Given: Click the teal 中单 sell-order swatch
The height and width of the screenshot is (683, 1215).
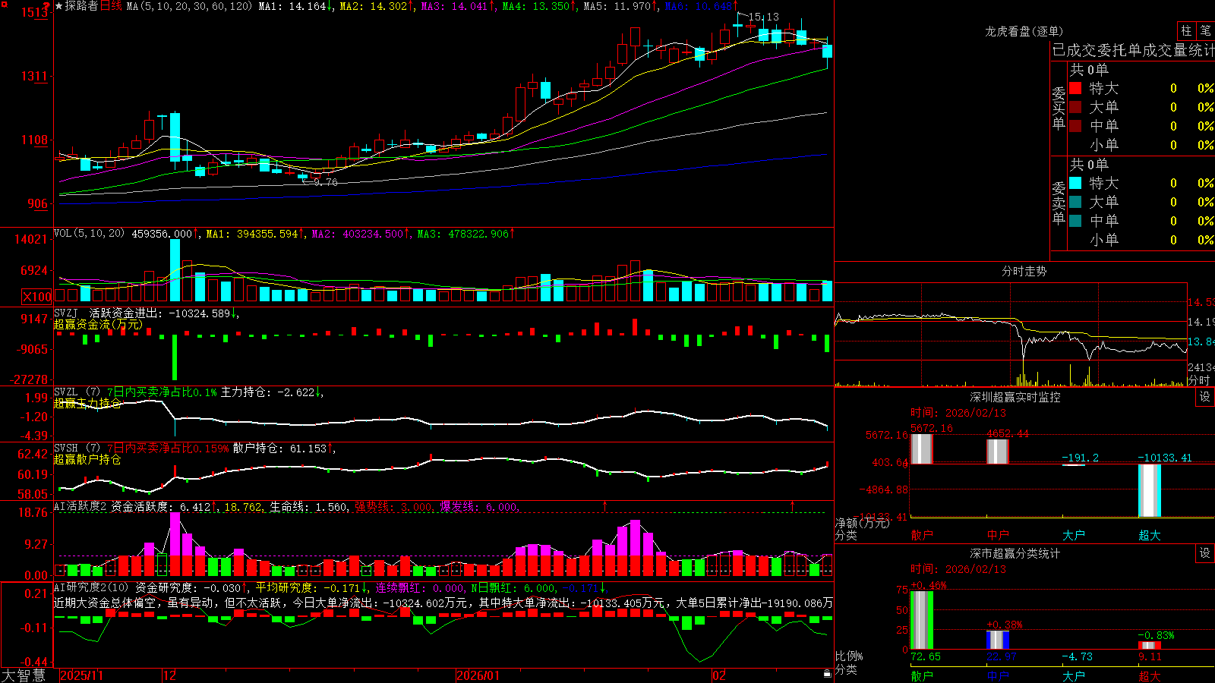Looking at the screenshot, I should click(x=1075, y=221).
